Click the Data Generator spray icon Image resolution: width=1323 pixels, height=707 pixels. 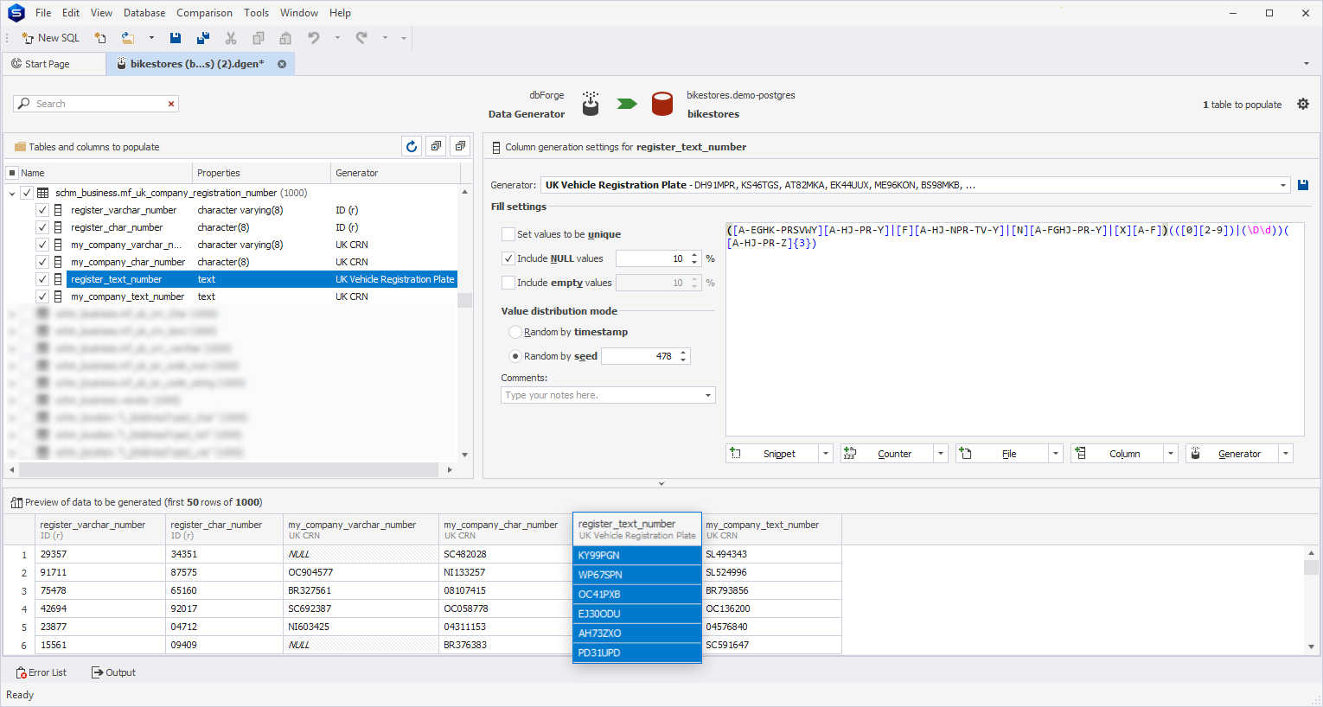(x=591, y=104)
